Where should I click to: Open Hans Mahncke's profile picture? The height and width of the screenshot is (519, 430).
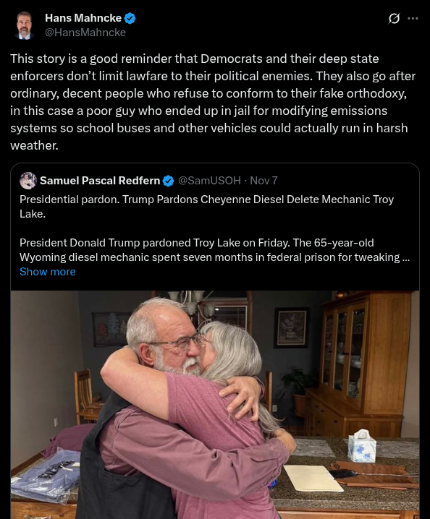point(24,26)
